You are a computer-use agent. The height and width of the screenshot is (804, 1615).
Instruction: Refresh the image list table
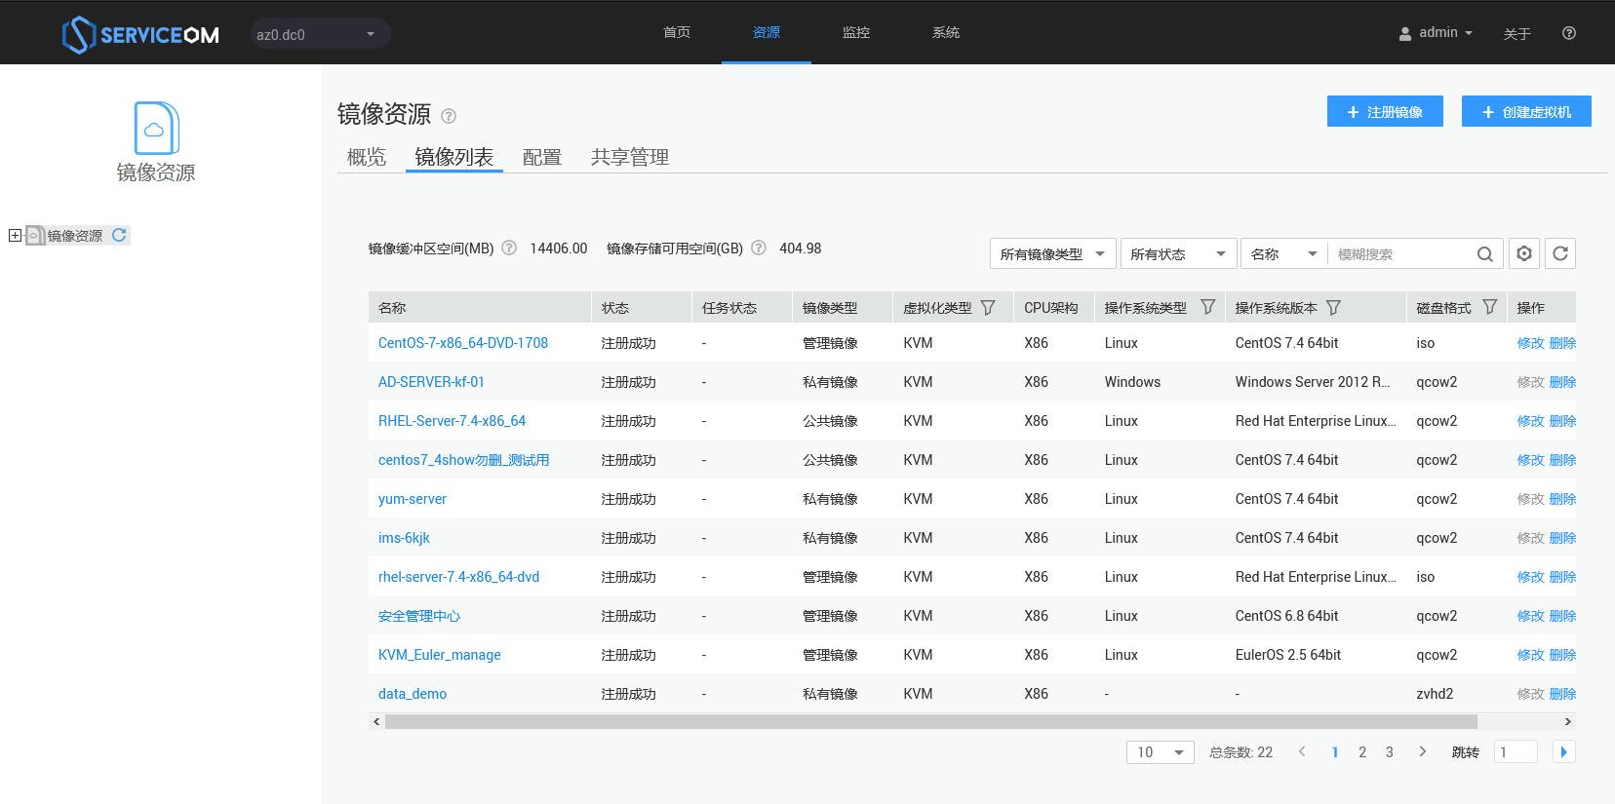1560,253
